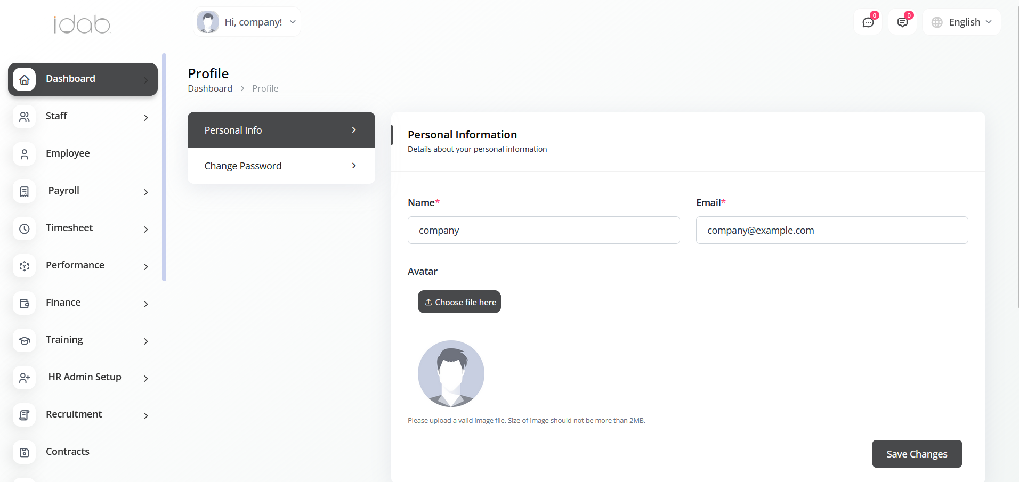Click the Dashboard breadcrumb link
Viewport: 1019px width, 482px height.
point(210,88)
